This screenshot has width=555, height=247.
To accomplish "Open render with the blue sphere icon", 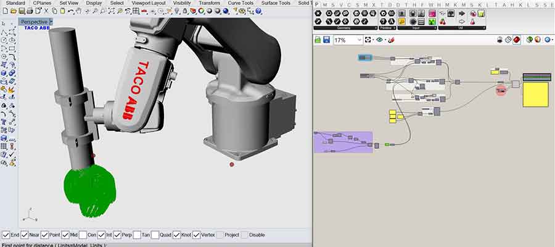I will coord(226,11).
